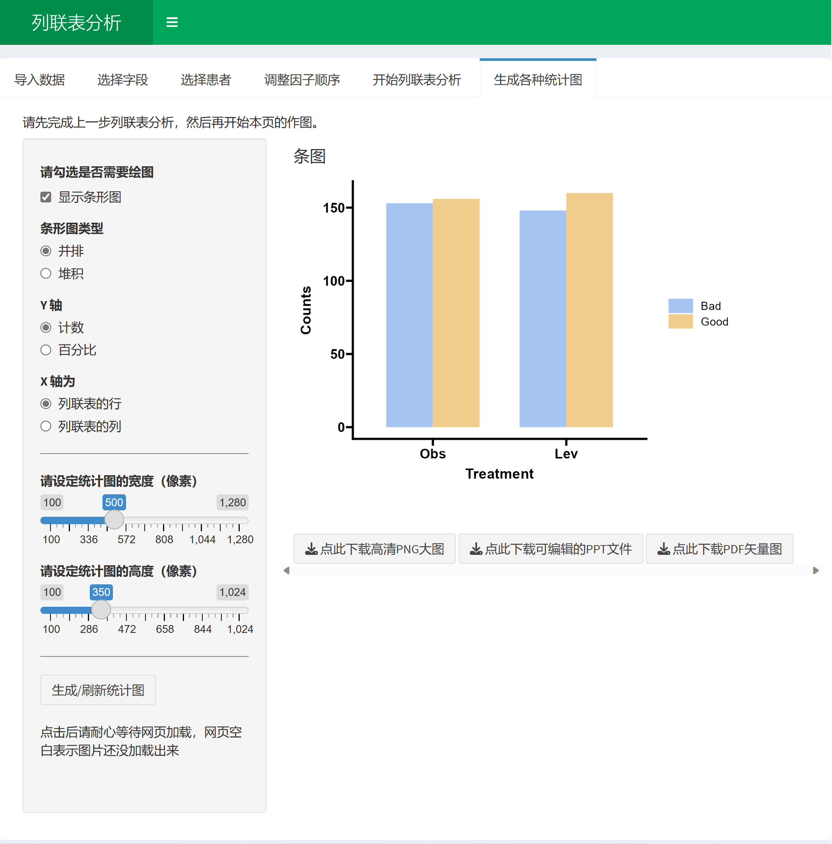This screenshot has width=832, height=844.
Task: Open the 导入数据 tab
Action: point(39,80)
